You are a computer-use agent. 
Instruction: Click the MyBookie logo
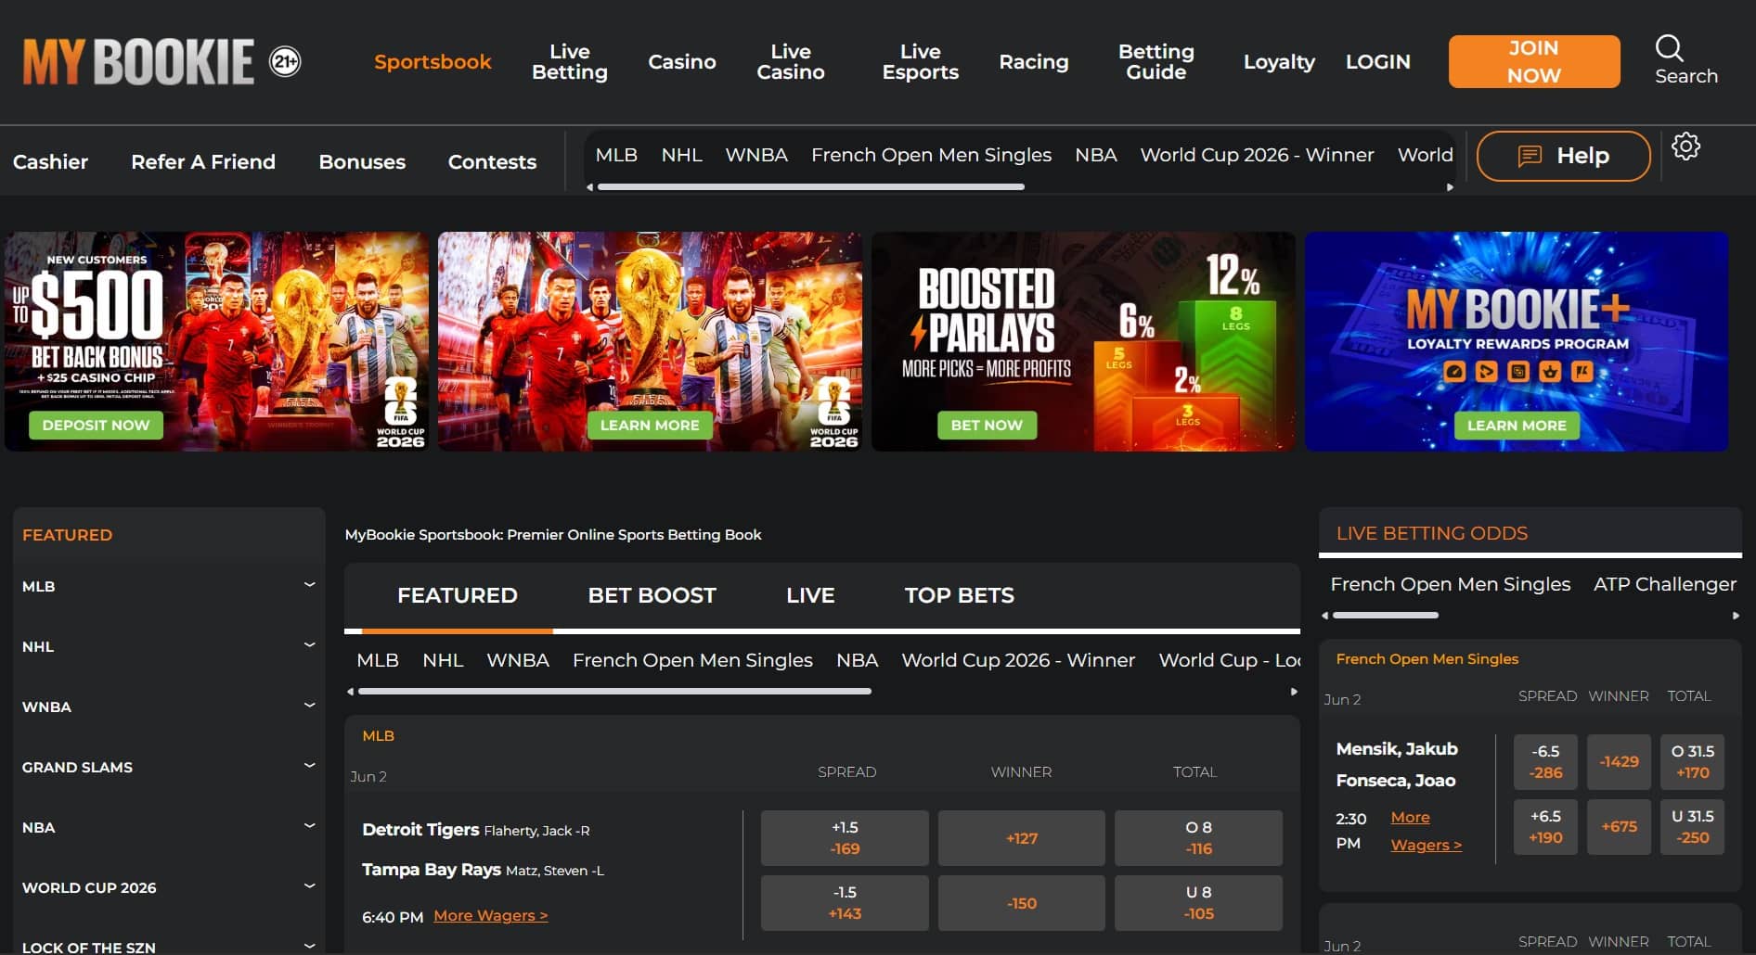pyautogui.click(x=138, y=61)
